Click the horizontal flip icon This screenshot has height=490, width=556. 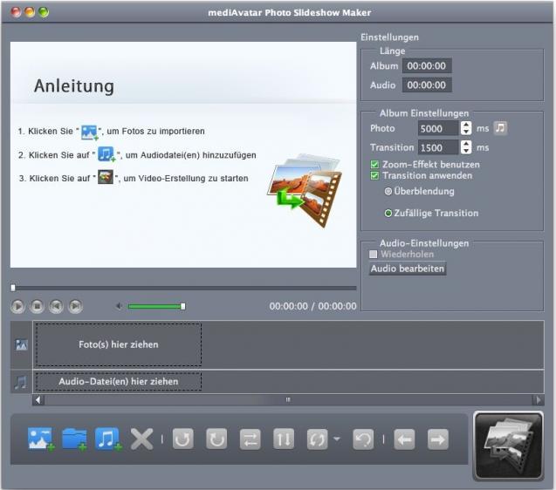pyautogui.click(x=250, y=439)
